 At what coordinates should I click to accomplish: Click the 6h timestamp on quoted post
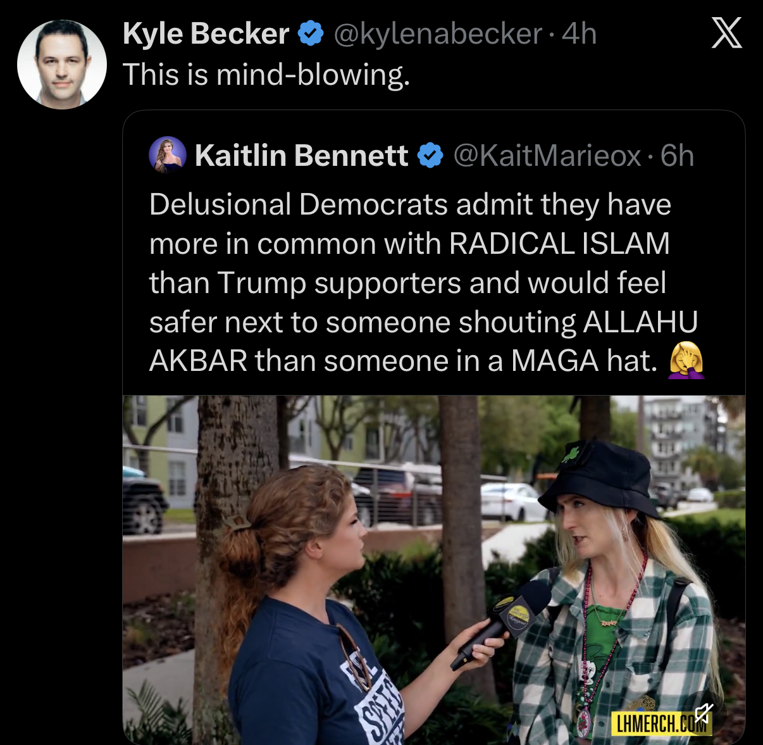pyautogui.click(x=677, y=156)
